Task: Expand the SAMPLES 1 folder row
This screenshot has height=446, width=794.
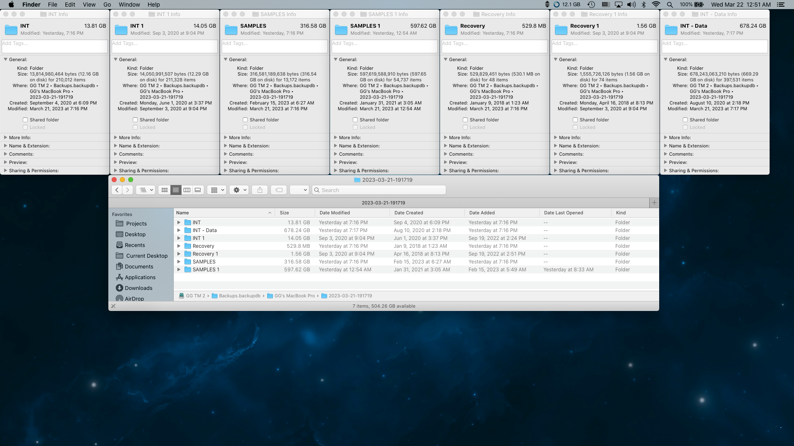Action: pos(179,270)
